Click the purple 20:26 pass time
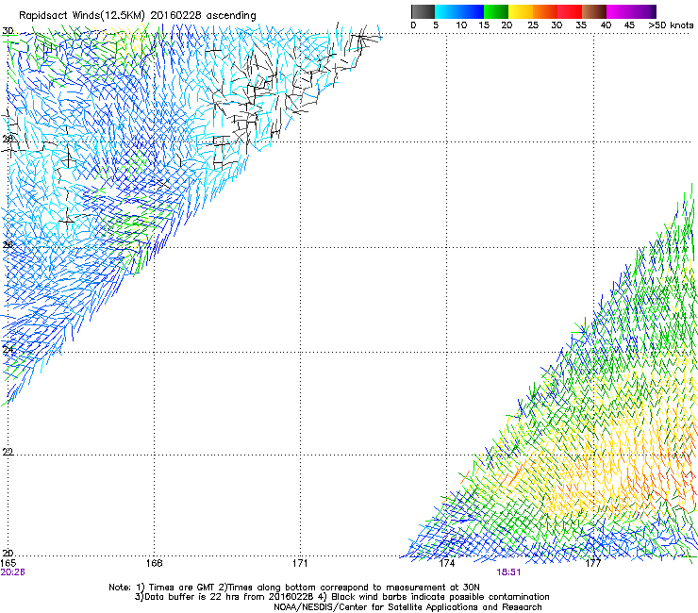The width and height of the screenshot is (698, 613). point(12,572)
